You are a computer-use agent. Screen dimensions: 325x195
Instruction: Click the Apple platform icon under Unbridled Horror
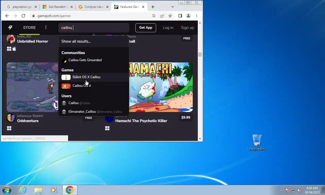[x=14, y=49]
